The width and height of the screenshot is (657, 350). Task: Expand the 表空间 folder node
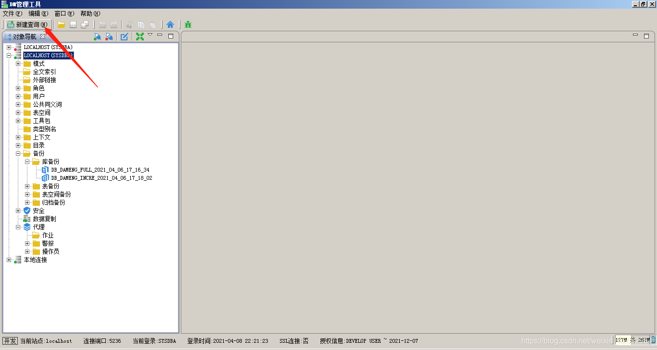(x=18, y=112)
